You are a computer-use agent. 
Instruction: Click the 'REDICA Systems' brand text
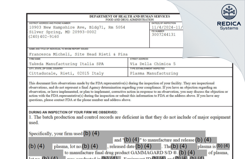(229, 26)
